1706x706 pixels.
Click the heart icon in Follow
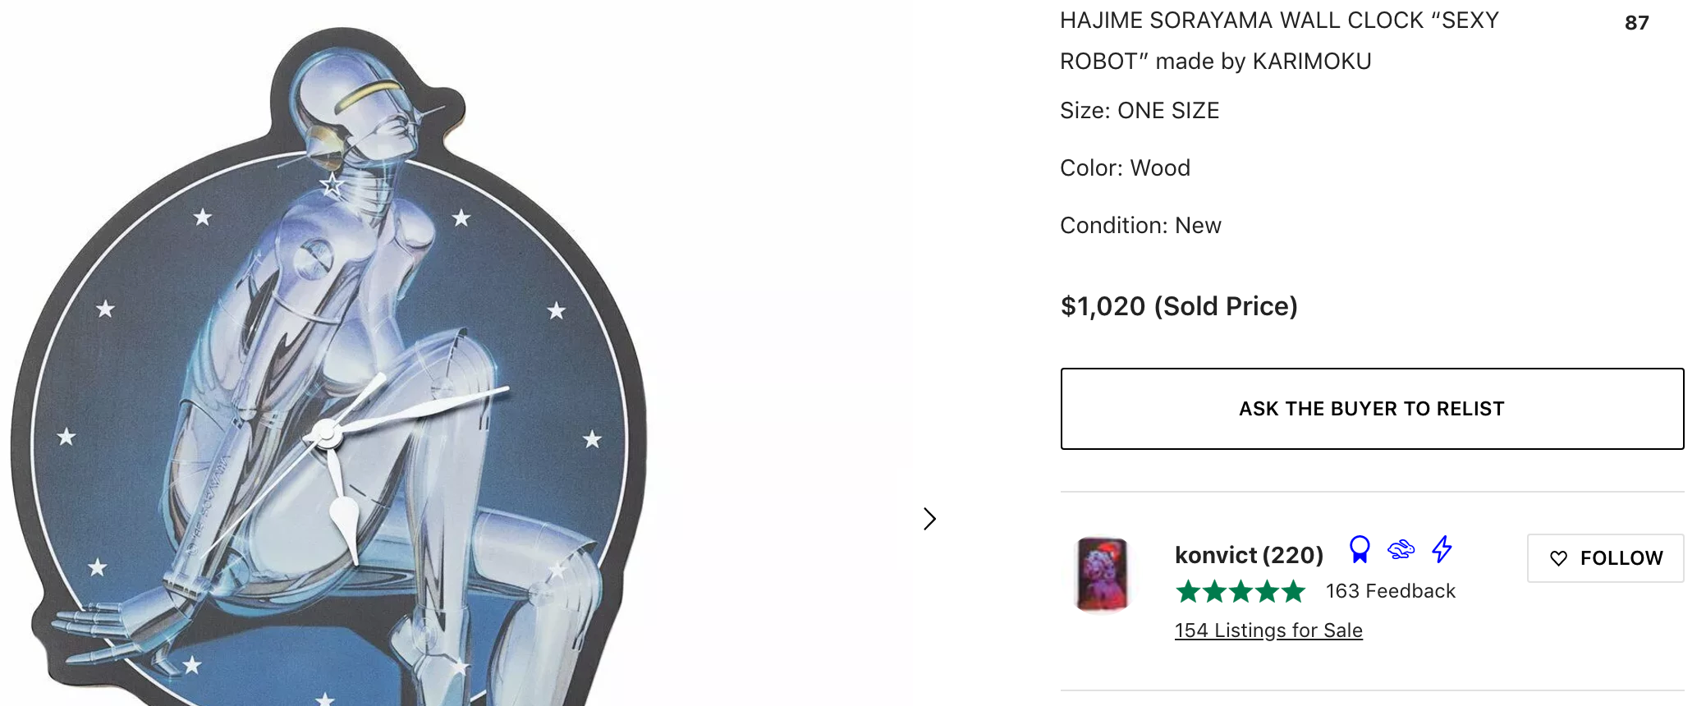pyautogui.click(x=1558, y=558)
